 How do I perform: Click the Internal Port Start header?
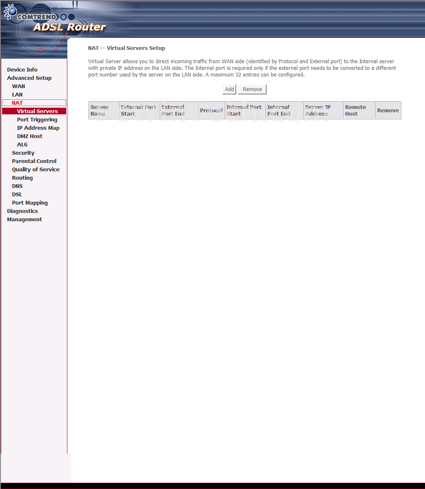point(245,111)
